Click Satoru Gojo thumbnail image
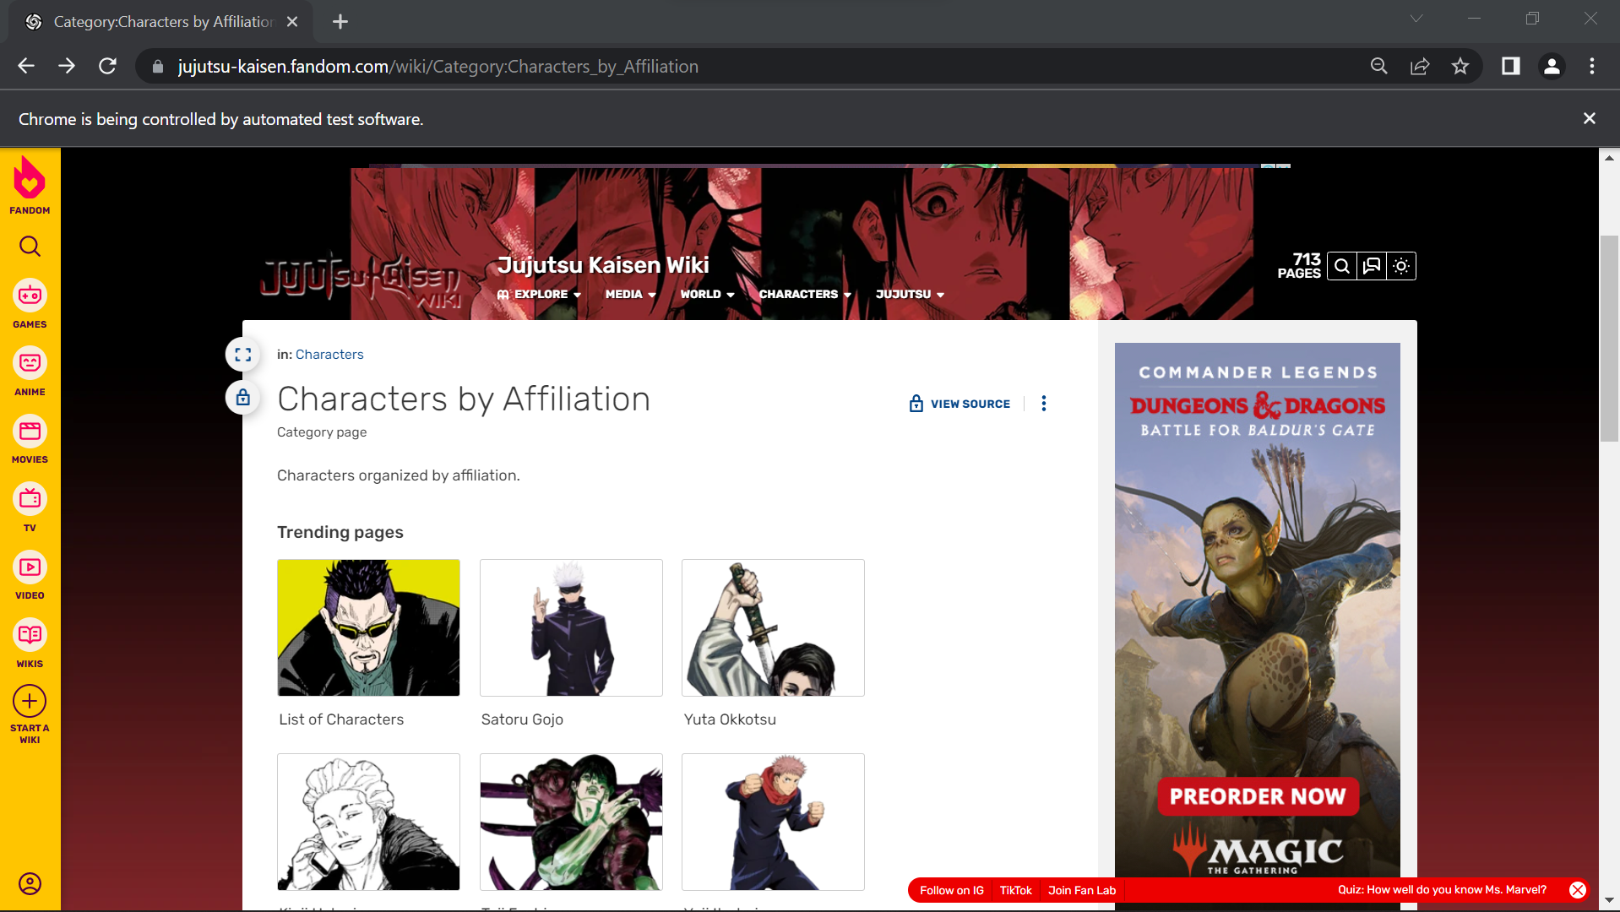The height and width of the screenshot is (912, 1620). point(571,627)
